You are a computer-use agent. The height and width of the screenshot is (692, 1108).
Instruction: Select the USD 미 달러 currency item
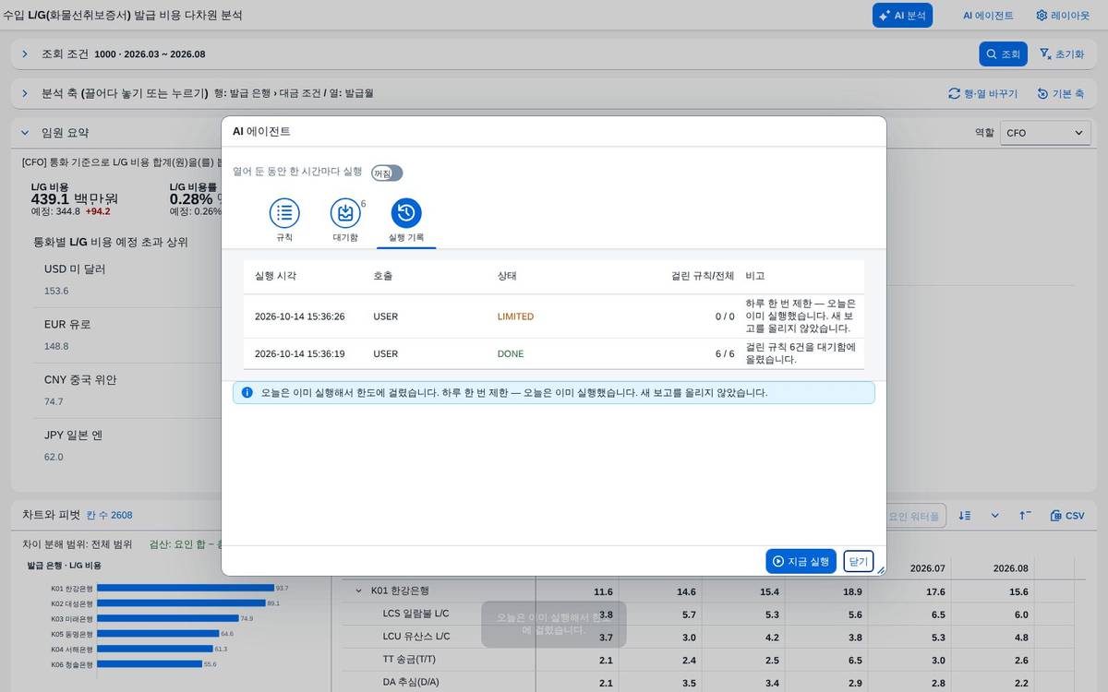pyautogui.click(x=75, y=269)
